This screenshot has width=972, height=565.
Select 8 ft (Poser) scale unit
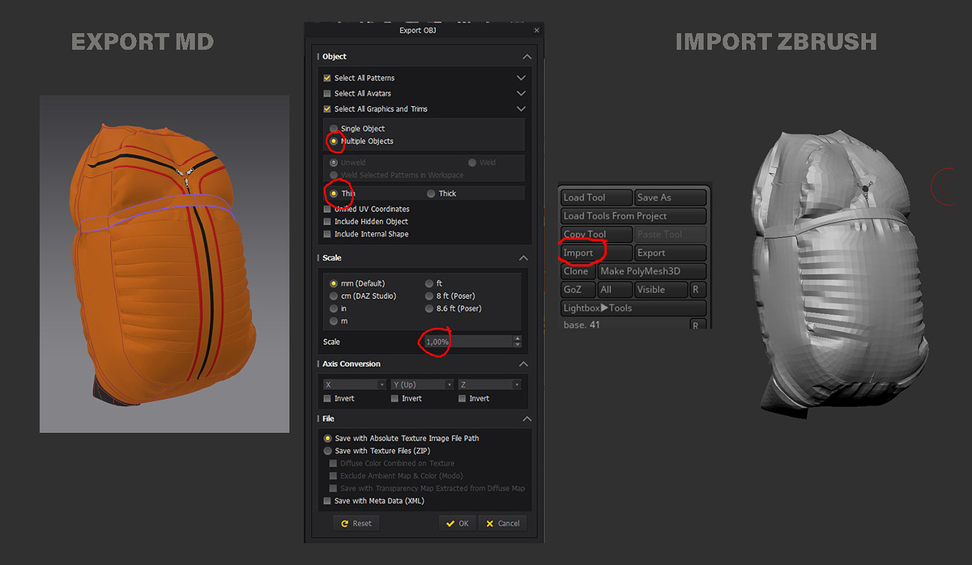(x=429, y=296)
